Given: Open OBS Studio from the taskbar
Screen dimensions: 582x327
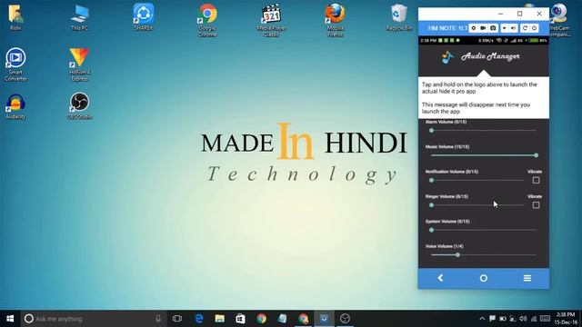Looking at the screenshot, I should pyautogui.click(x=345, y=319).
